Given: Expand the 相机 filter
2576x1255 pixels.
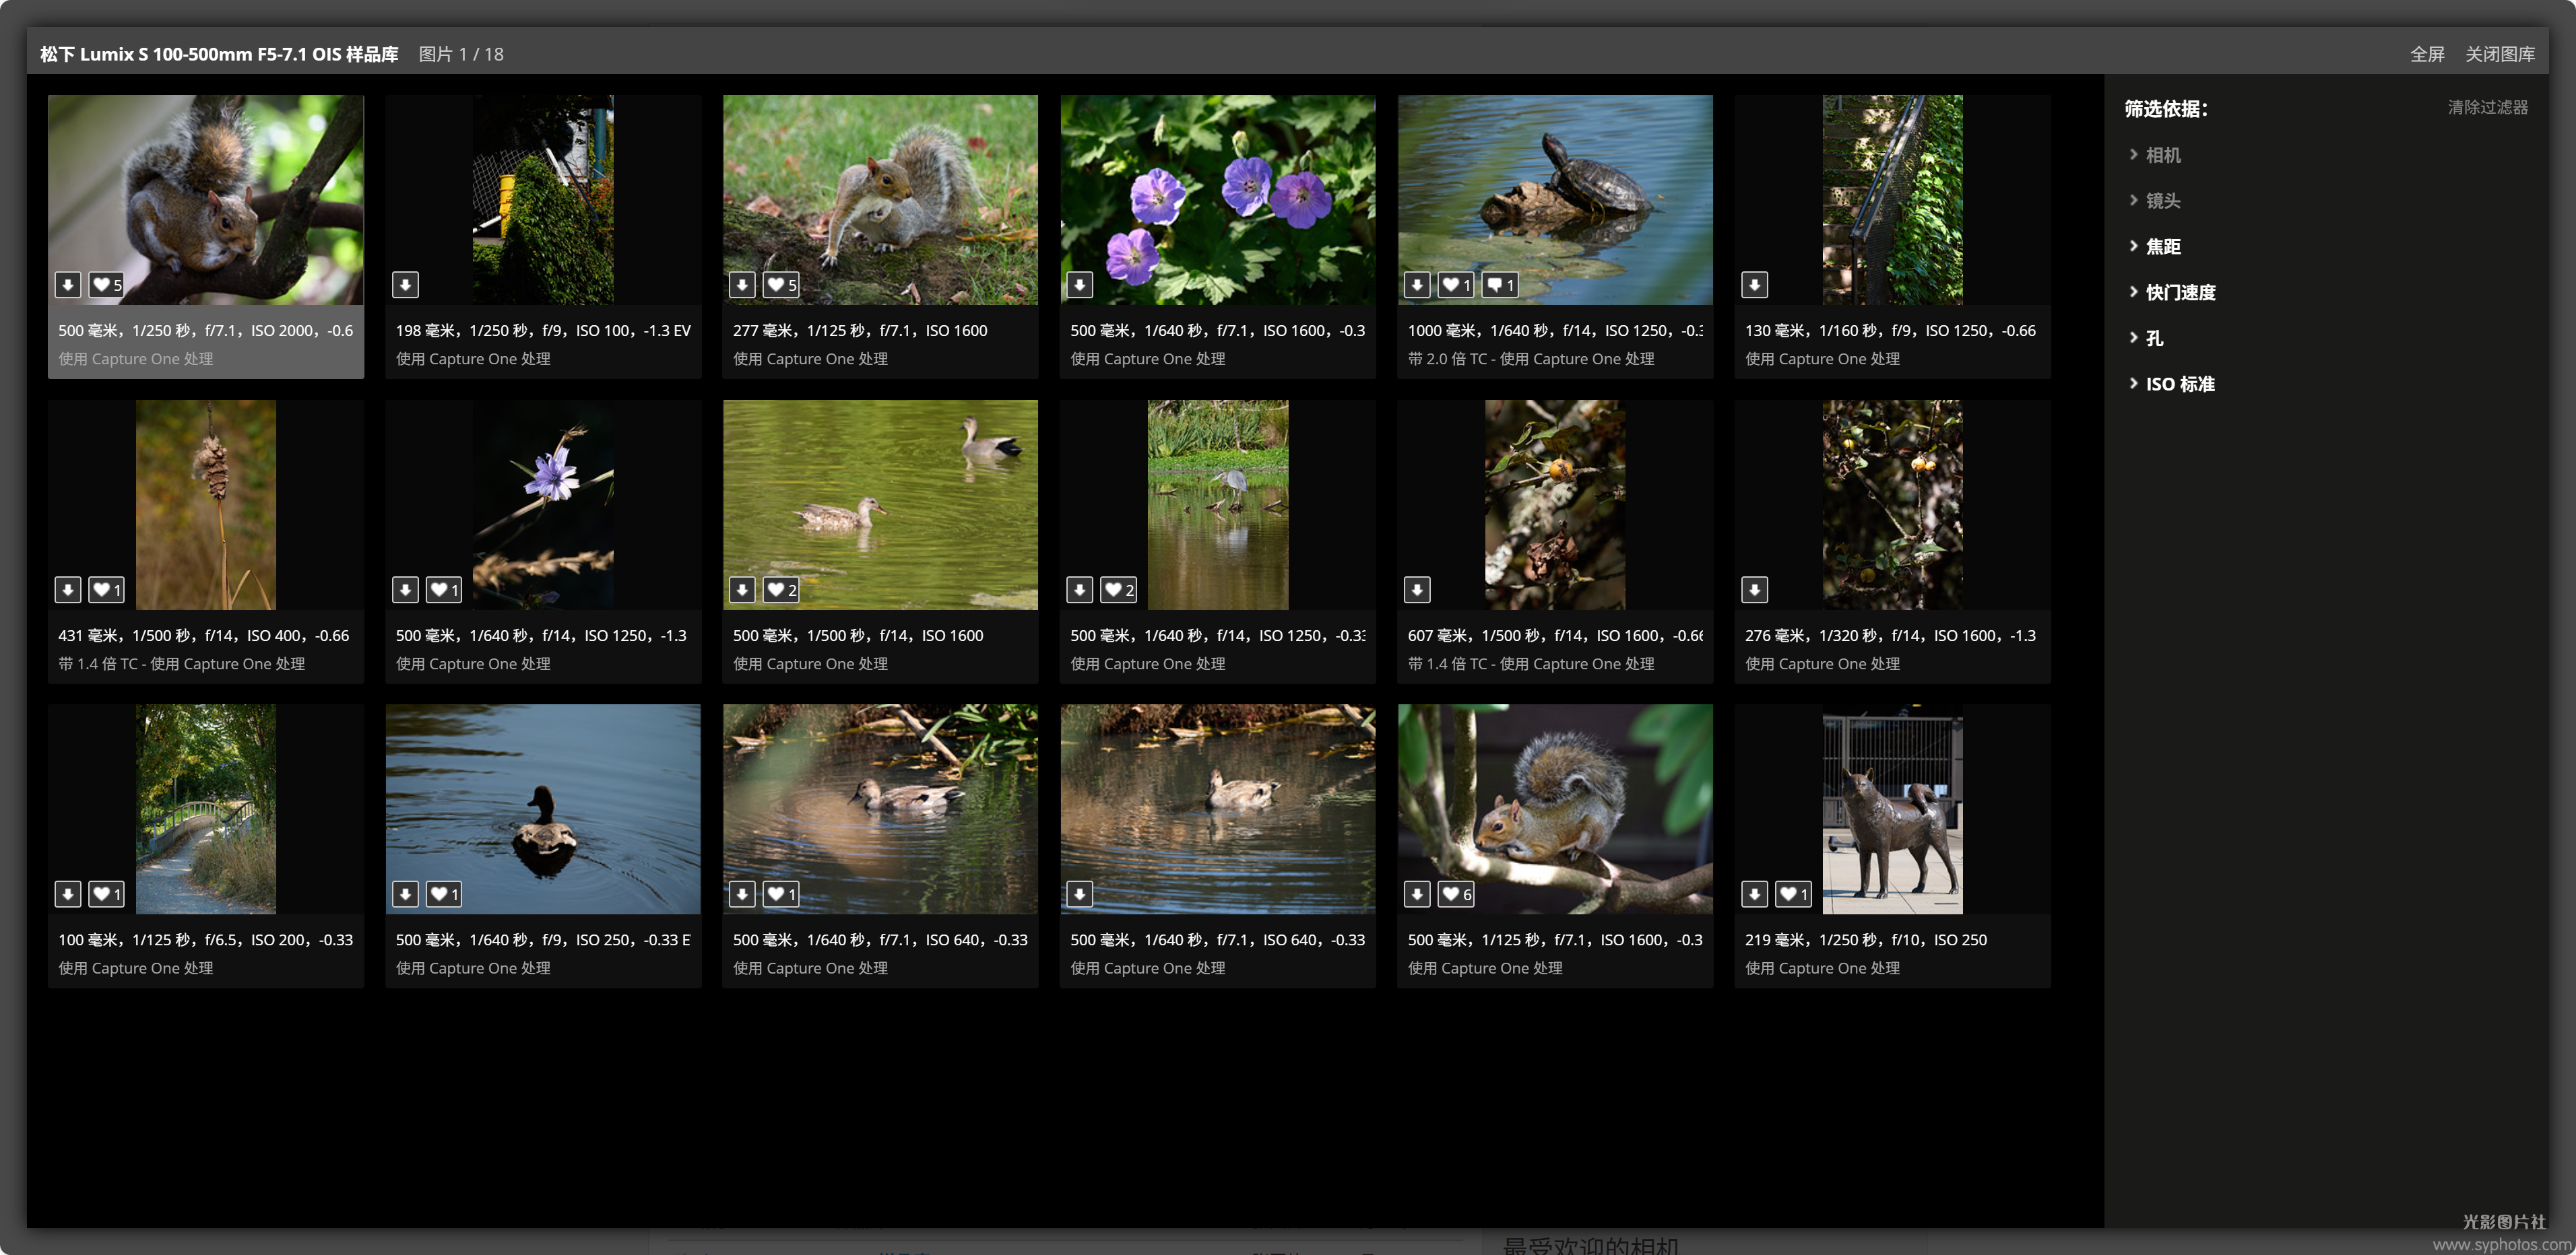Looking at the screenshot, I should tap(2155, 155).
